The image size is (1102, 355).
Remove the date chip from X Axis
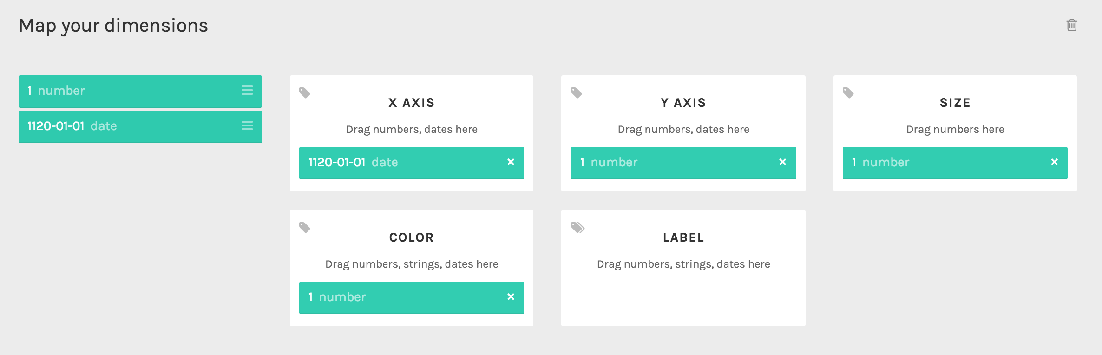pyautogui.click(x=511, y=162)
